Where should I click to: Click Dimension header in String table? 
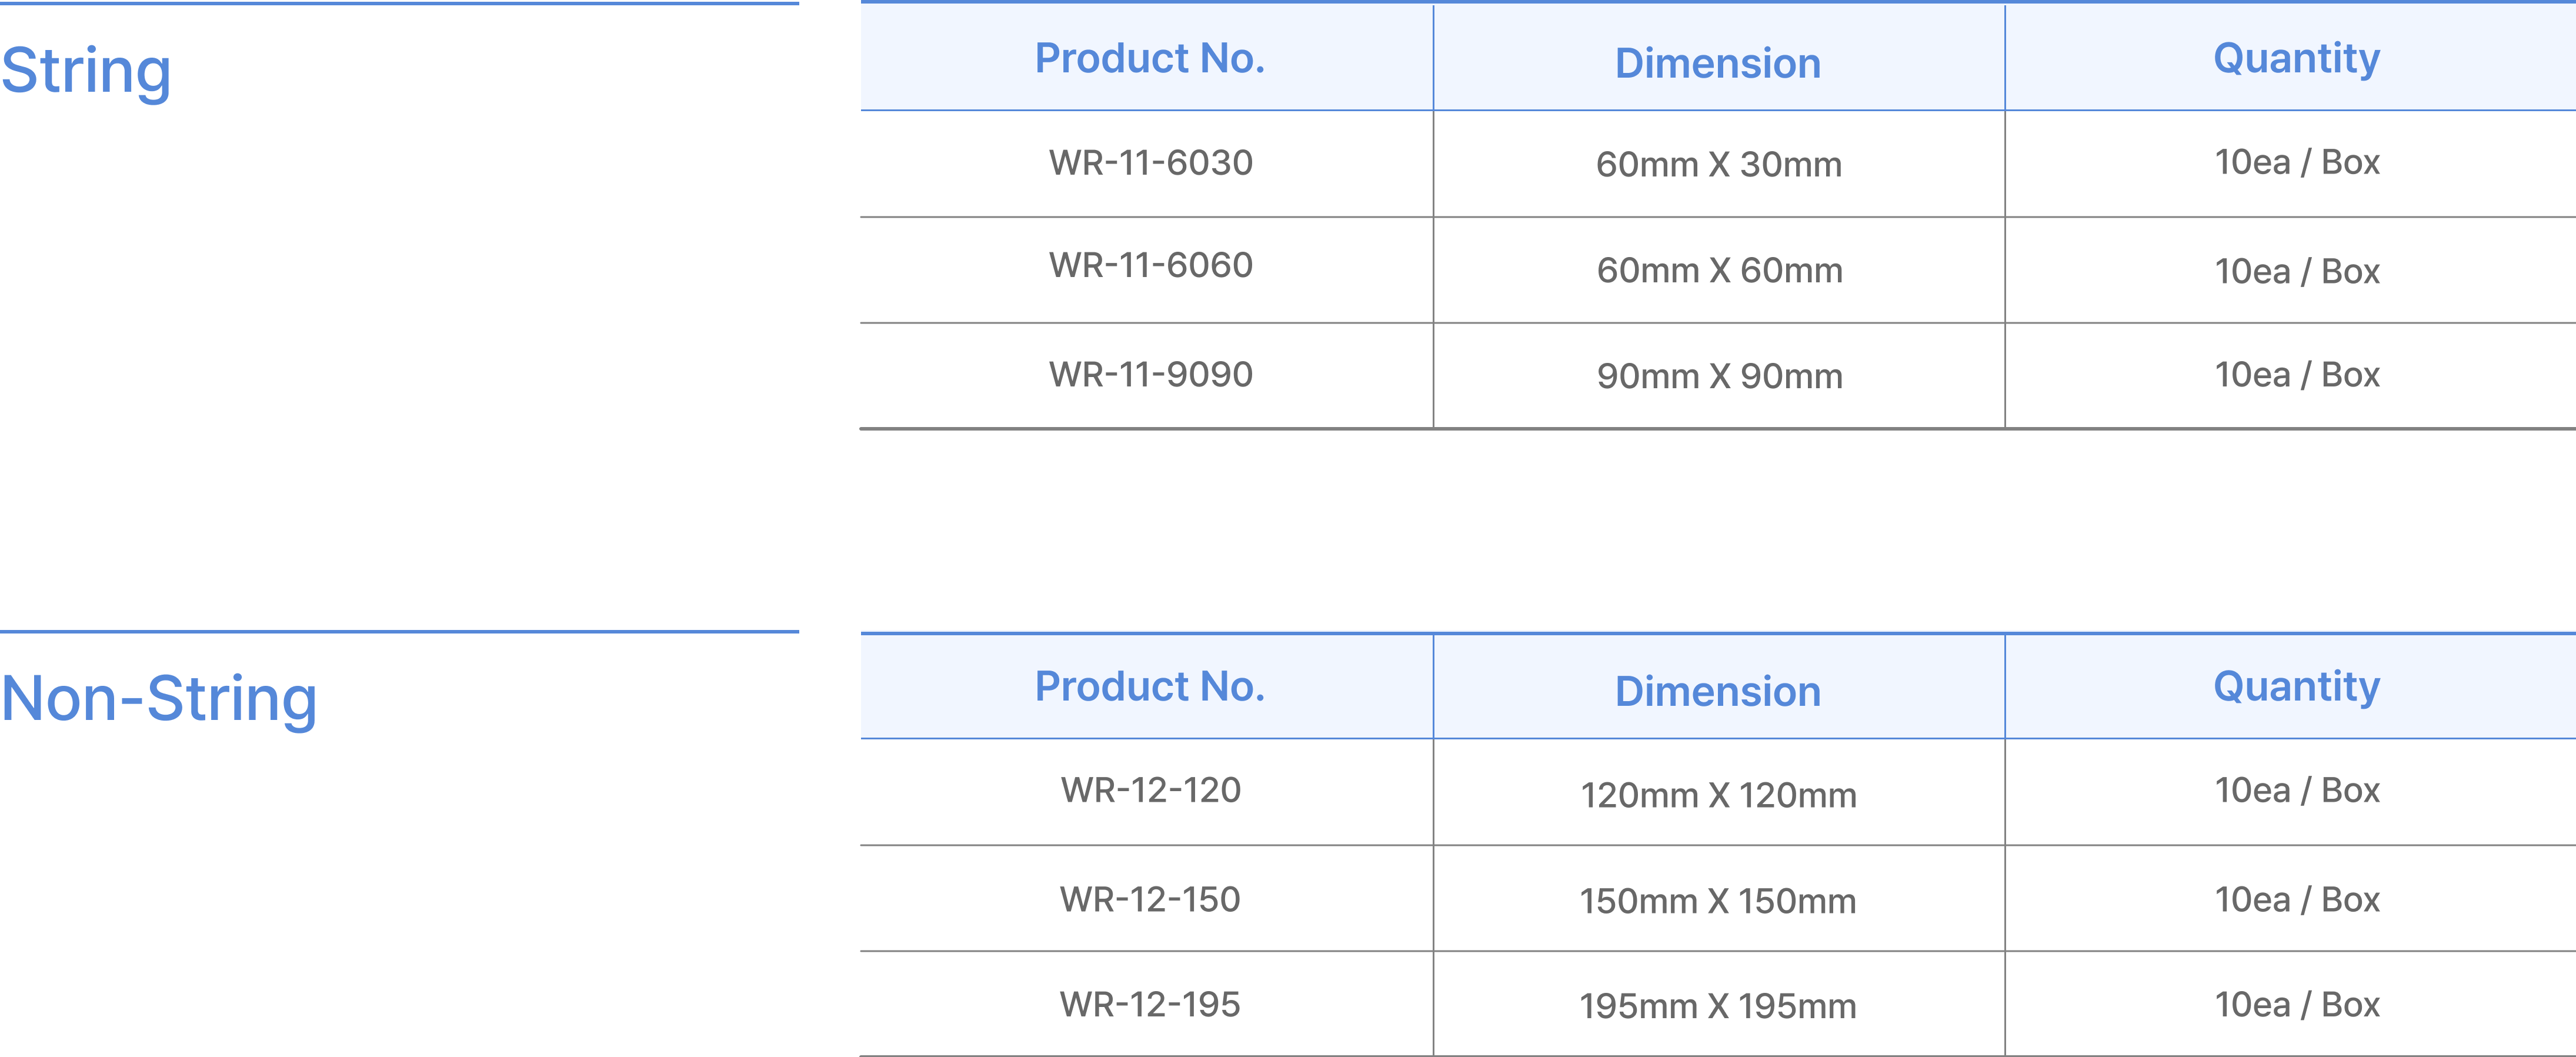click(x=1717, y=64)
